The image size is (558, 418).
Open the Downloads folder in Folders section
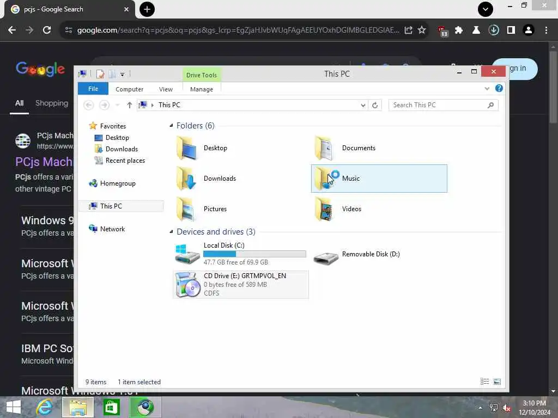[x=207, y=179]
